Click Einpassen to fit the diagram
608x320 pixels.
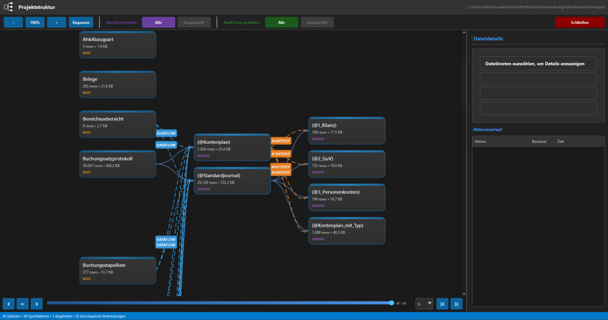[x=81, y=22]
